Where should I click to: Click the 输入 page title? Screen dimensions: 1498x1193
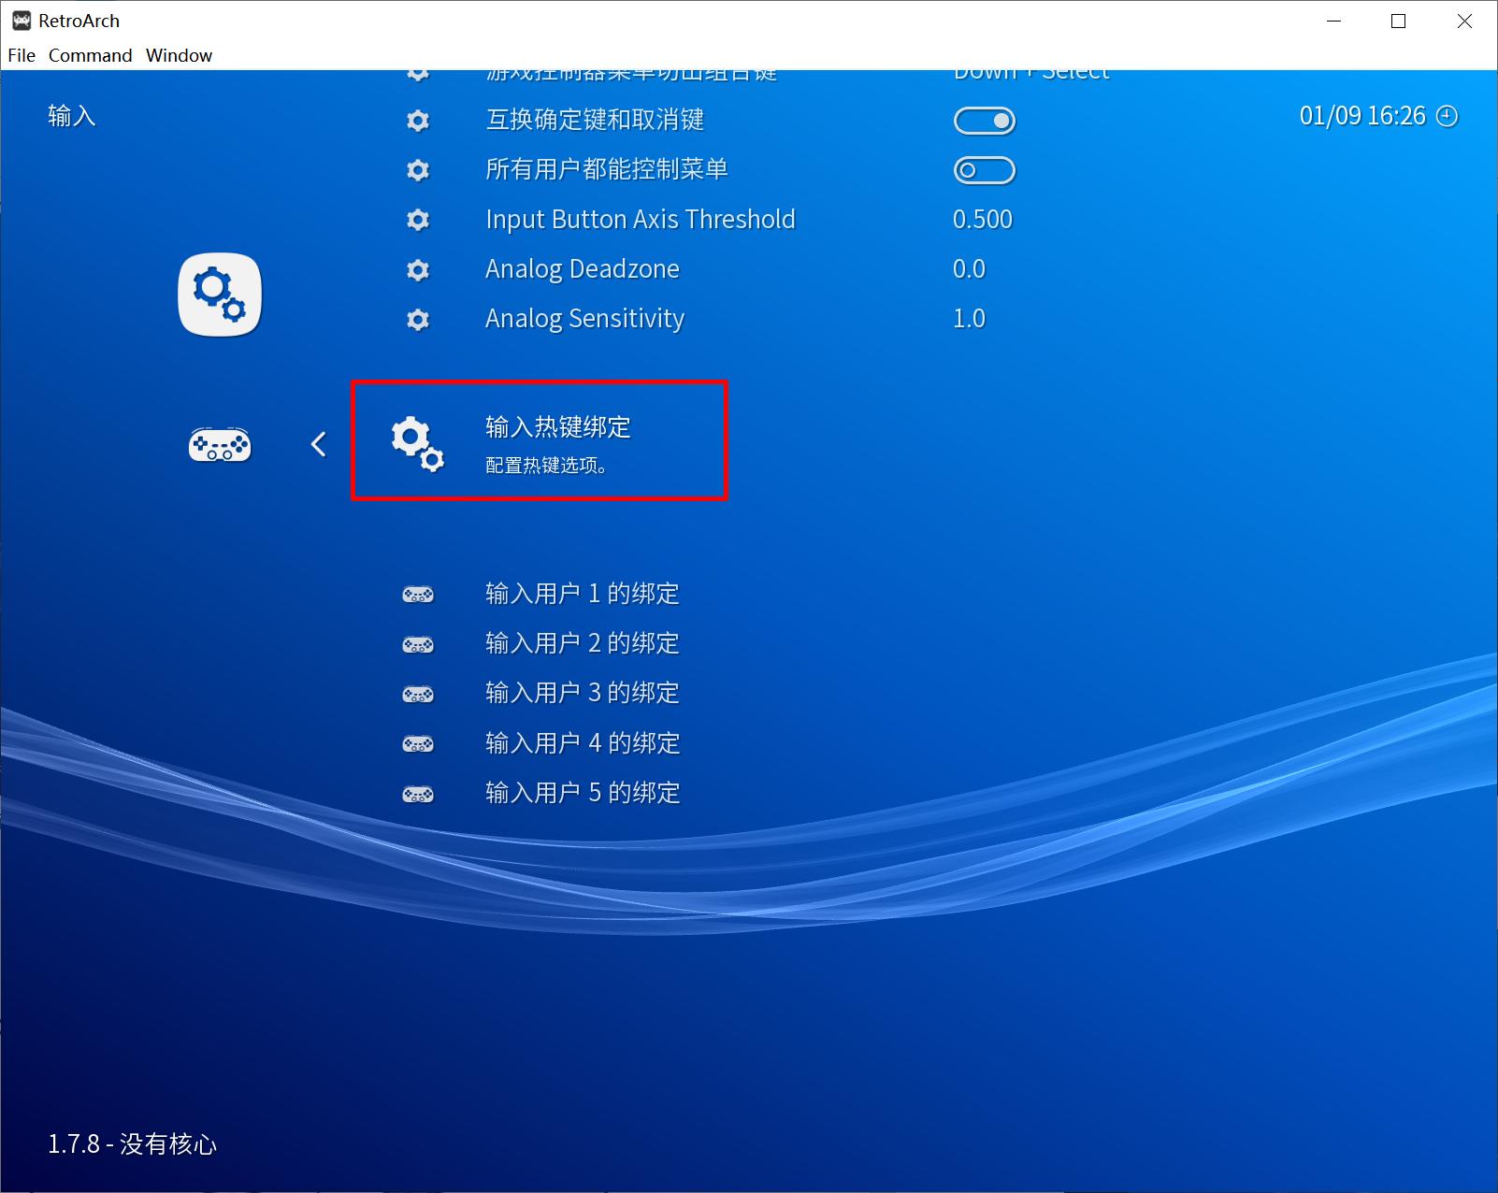pos(72,116)
